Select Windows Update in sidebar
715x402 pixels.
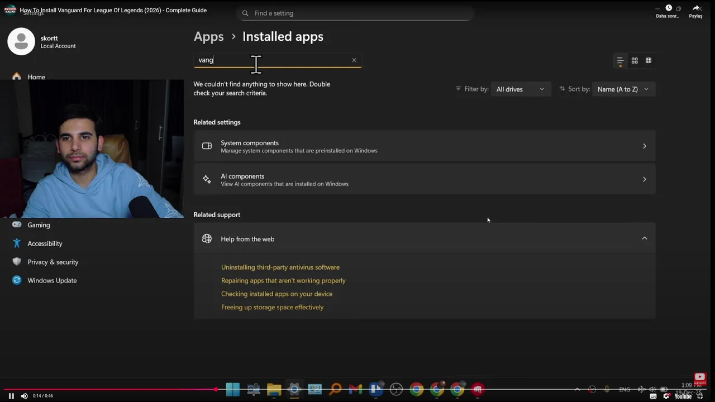point(52,280)
